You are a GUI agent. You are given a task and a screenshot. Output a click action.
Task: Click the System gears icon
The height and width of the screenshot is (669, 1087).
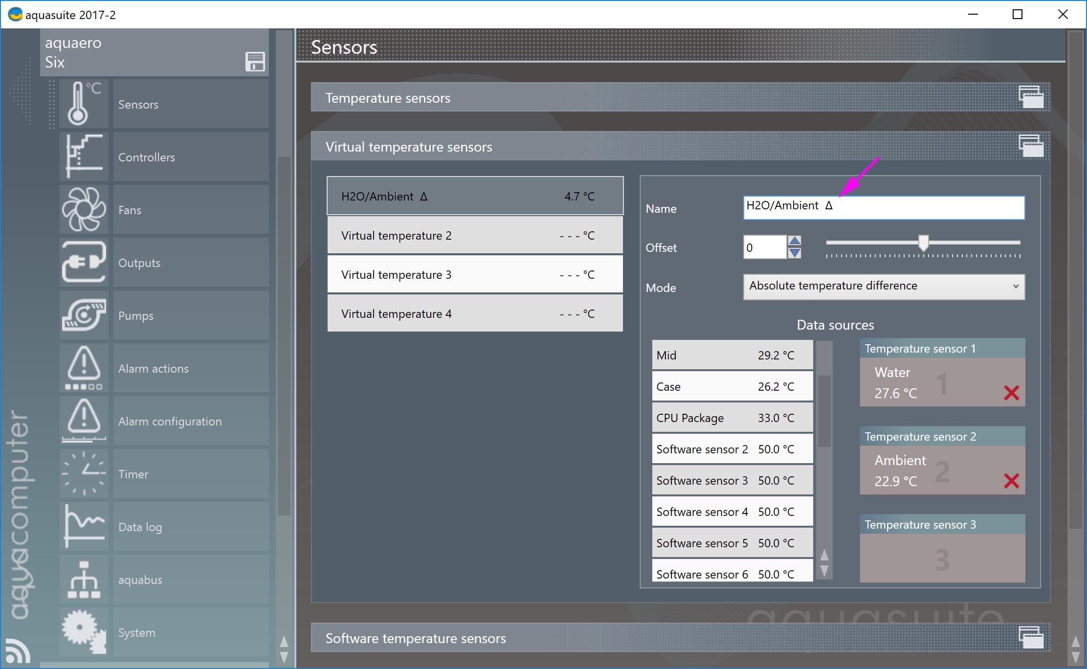84,632
